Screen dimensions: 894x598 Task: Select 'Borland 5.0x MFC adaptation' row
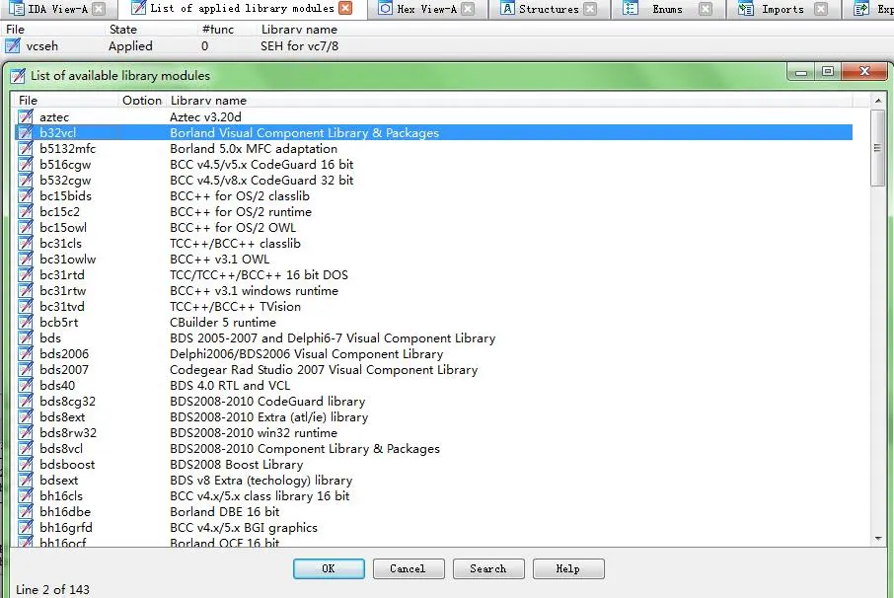point(433,149)
